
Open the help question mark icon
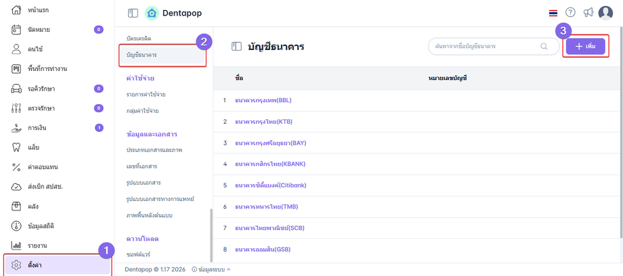click(570, 13)
